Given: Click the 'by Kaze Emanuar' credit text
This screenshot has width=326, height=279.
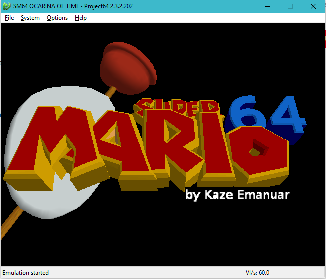Looking at the screenshot, I should [x=238, y=195].
